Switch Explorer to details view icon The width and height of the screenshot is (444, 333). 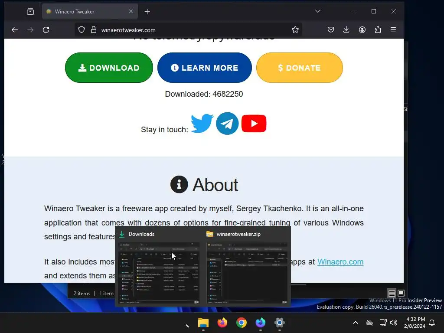(x=392, y=293)
